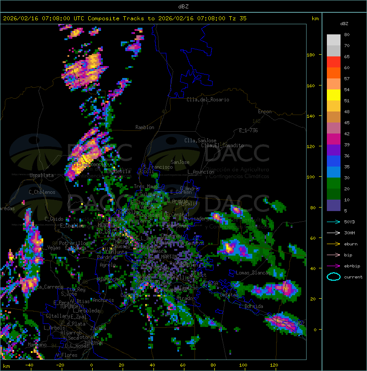Click the 'Ramblon' map label

tap(145, 127)
